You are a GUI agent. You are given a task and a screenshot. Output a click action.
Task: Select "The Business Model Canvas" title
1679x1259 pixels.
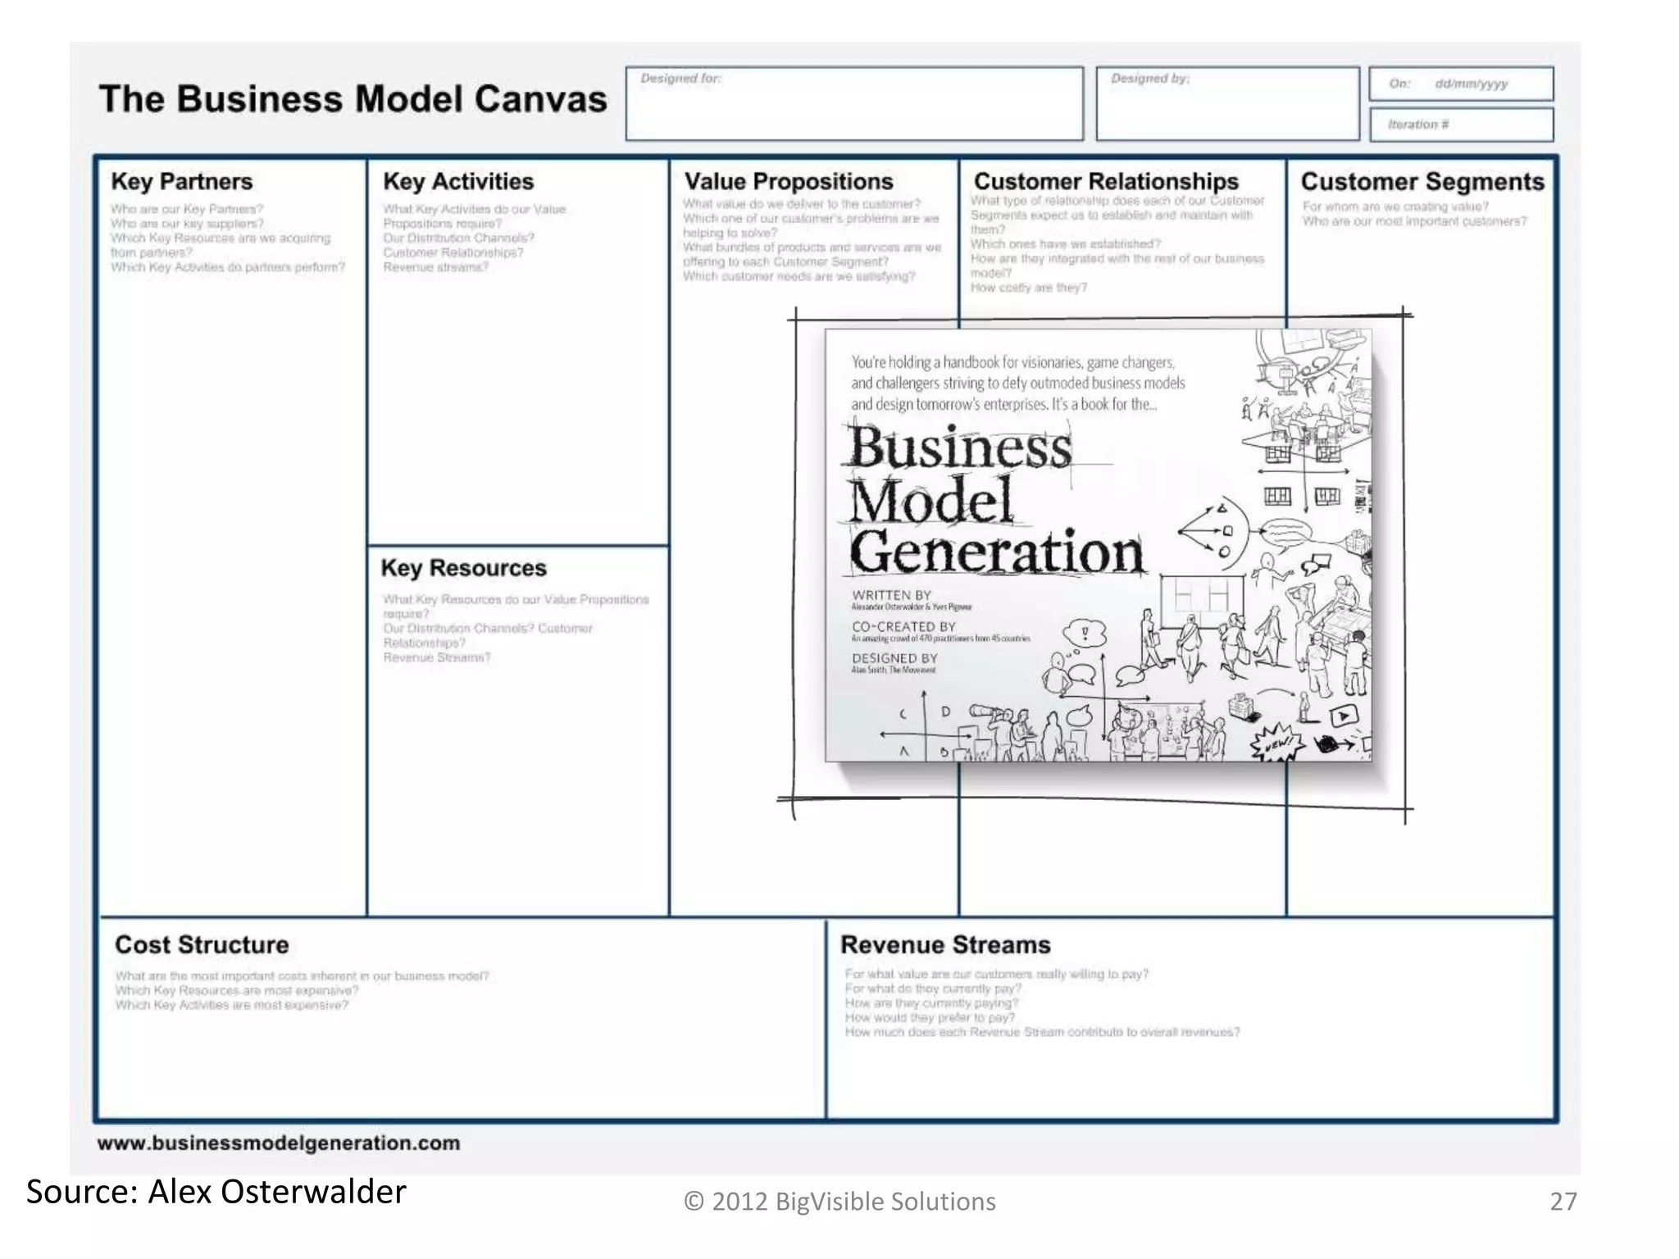pyautogui.click(x=353, y=99)
